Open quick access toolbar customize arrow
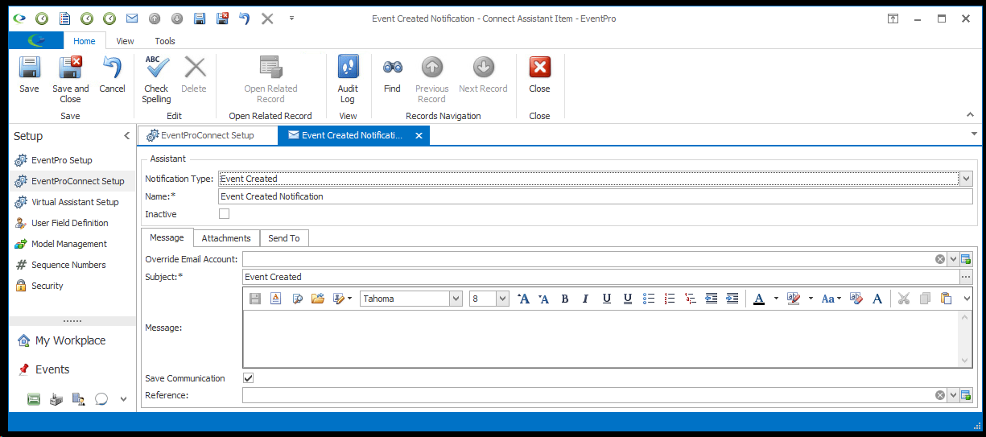 291,18
